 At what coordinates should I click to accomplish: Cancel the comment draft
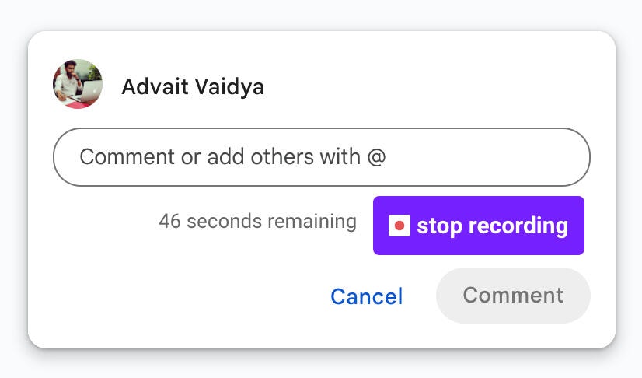[366, 296]
